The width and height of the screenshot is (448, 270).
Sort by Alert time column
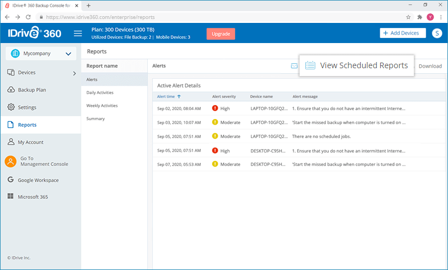[166, 97]
